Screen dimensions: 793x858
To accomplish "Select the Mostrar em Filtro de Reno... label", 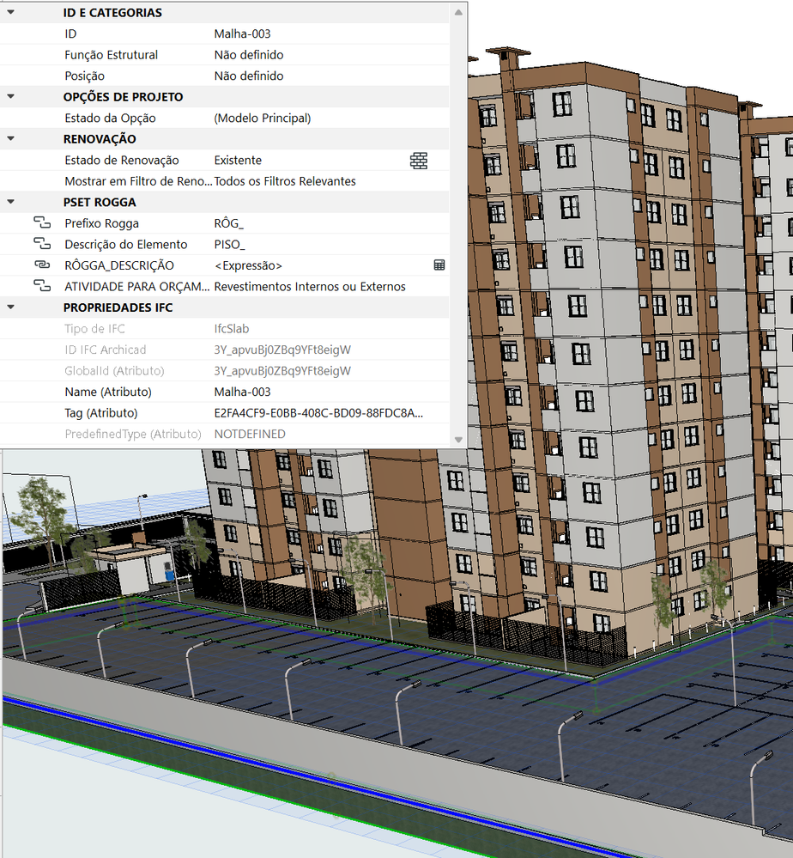I will [138, 181].
